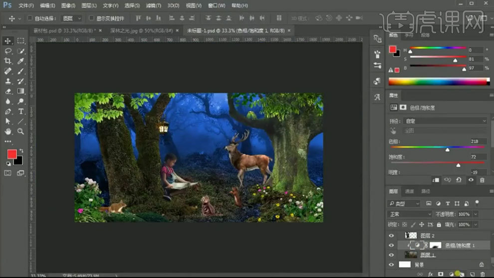The height and width of the screenshot is (278, 494).
Task: Change screen mode from toolbox
Action: (21, 173)
